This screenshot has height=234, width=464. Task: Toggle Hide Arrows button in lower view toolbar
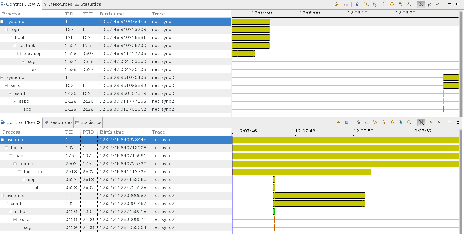coord(421,122)
